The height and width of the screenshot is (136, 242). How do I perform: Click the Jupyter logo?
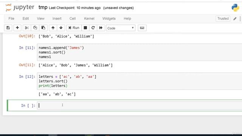[x=20, y=8]
